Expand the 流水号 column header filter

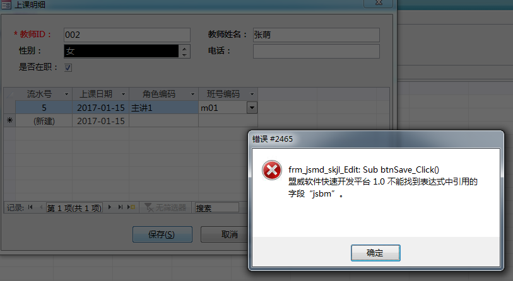coord(66,94)
